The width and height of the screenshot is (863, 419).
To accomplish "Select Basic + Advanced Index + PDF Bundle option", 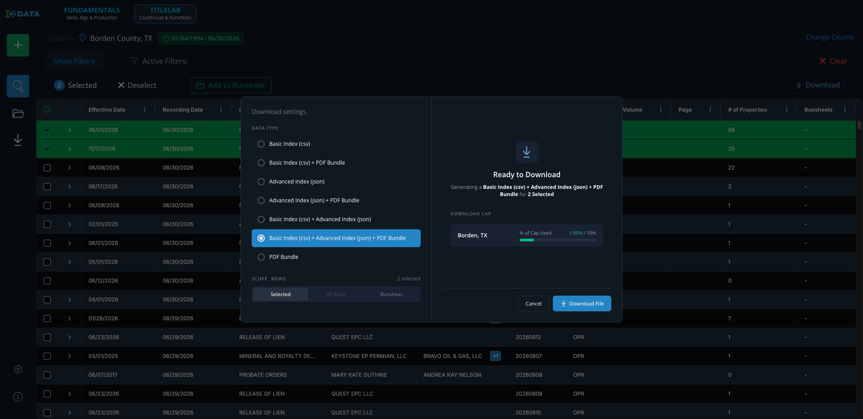I will click(x=336, y=238).
